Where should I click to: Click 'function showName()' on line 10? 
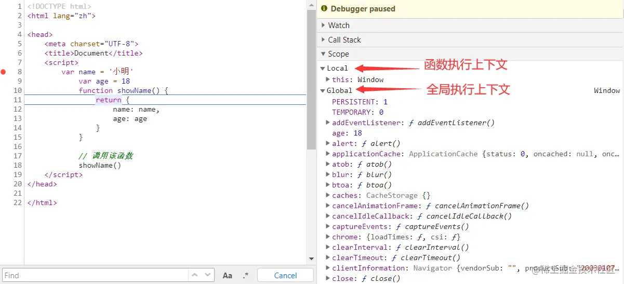pyautogui.click(x=119, y=90)
